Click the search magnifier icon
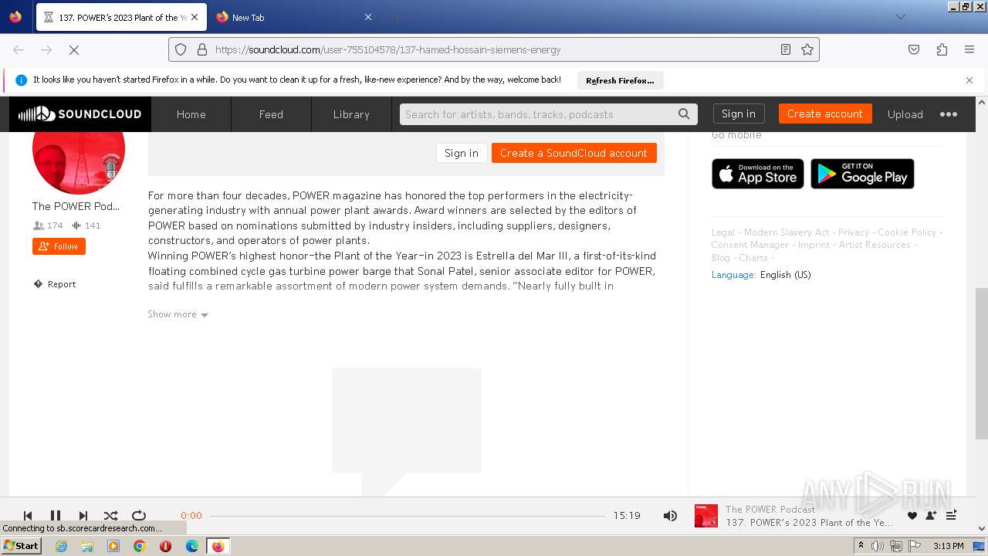The image size is (988, 556). pos(684,114)
